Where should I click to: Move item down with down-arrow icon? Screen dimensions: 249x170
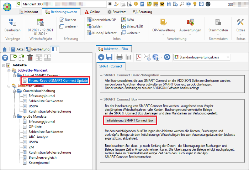[x=39, y=57]
